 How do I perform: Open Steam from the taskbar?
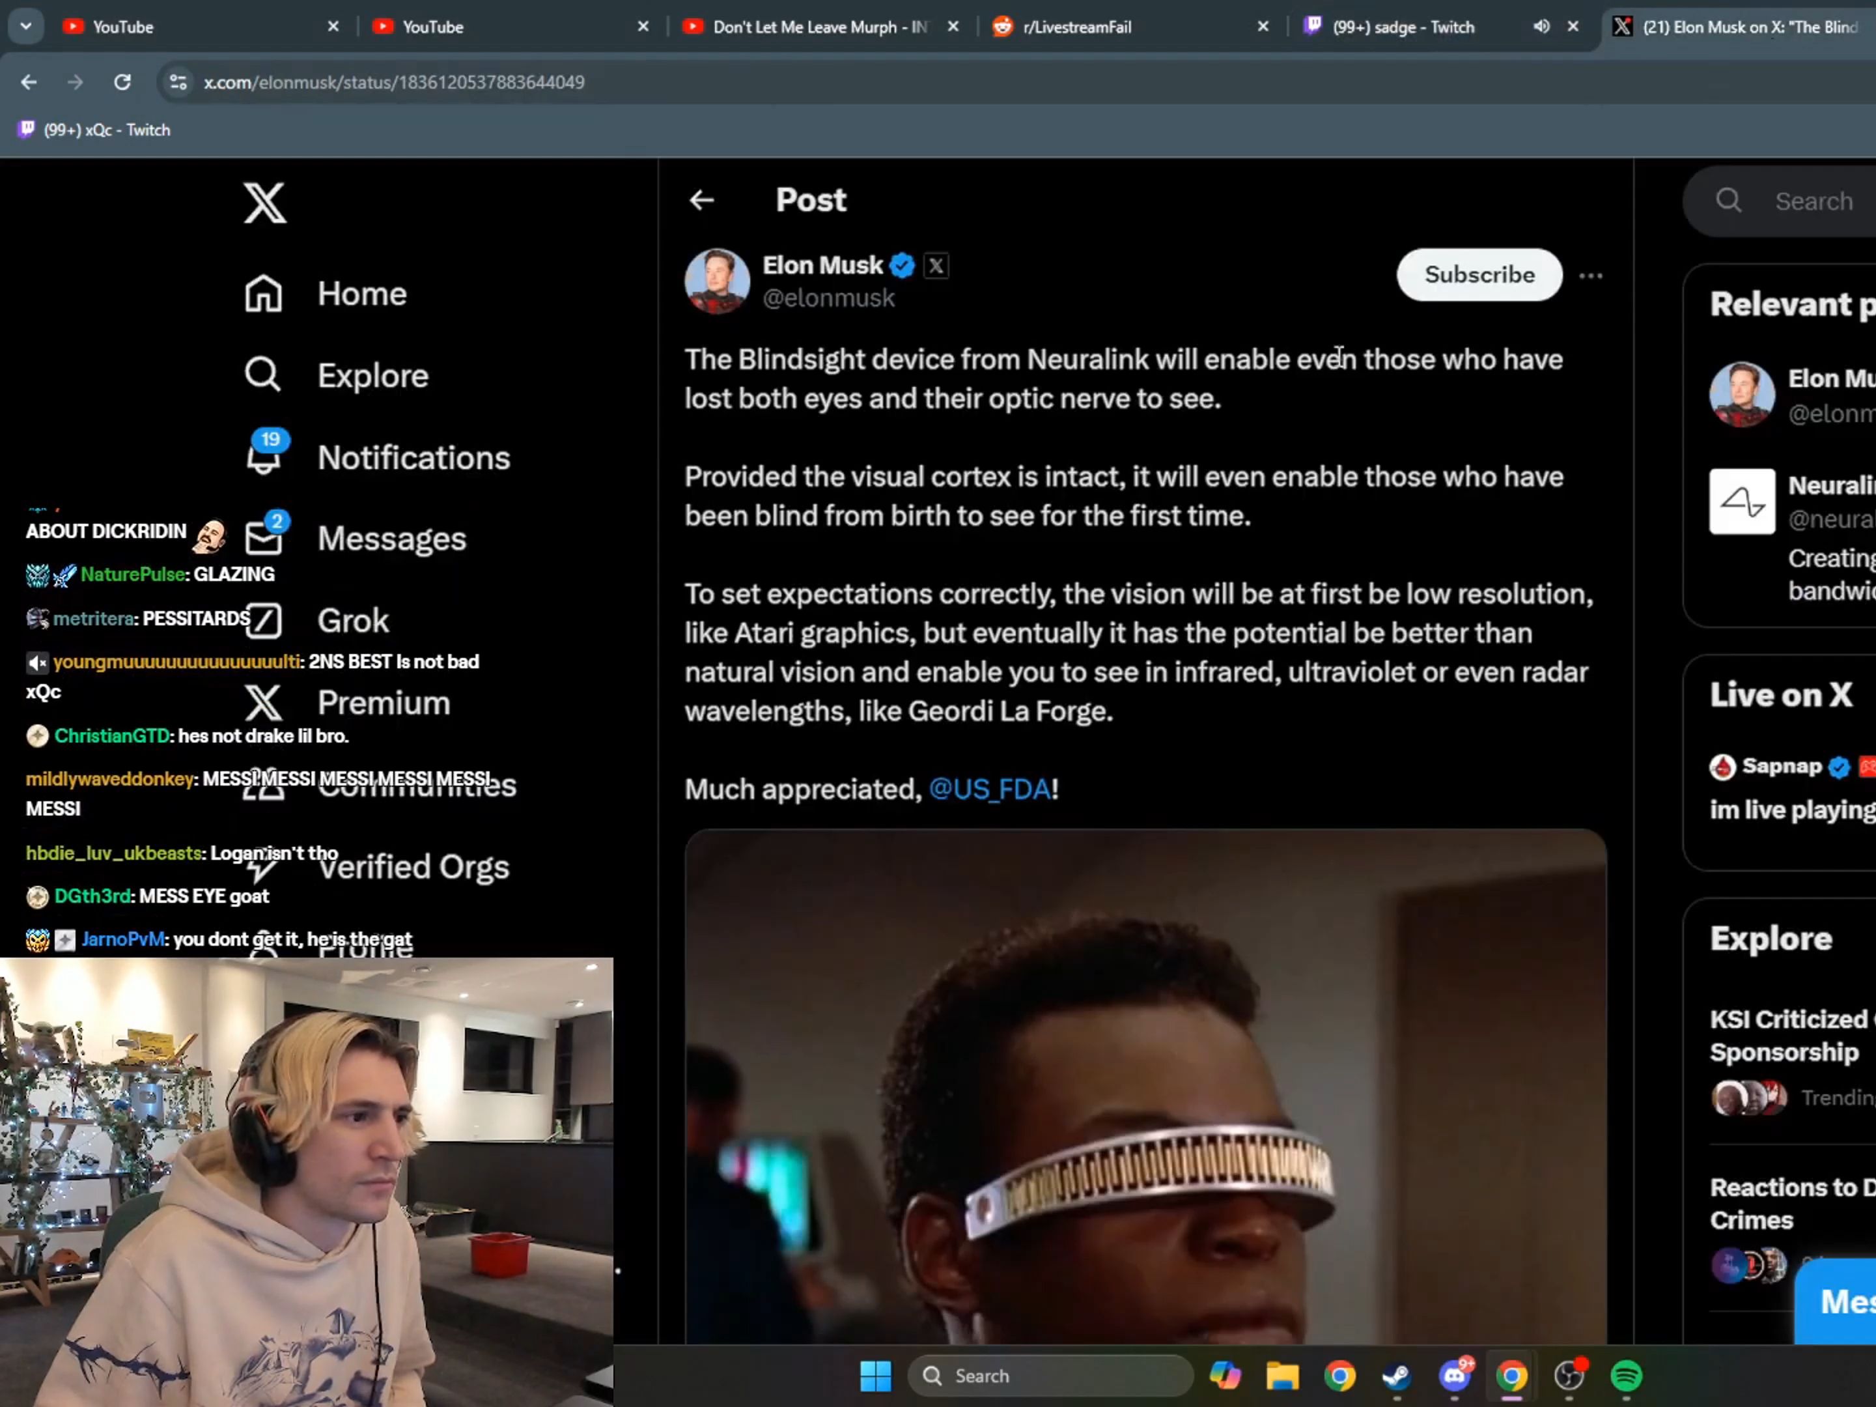[x=1397, y=1376]
